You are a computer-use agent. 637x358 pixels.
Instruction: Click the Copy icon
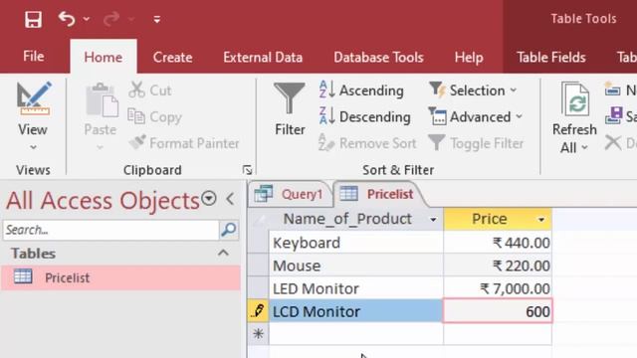point(136,116)
